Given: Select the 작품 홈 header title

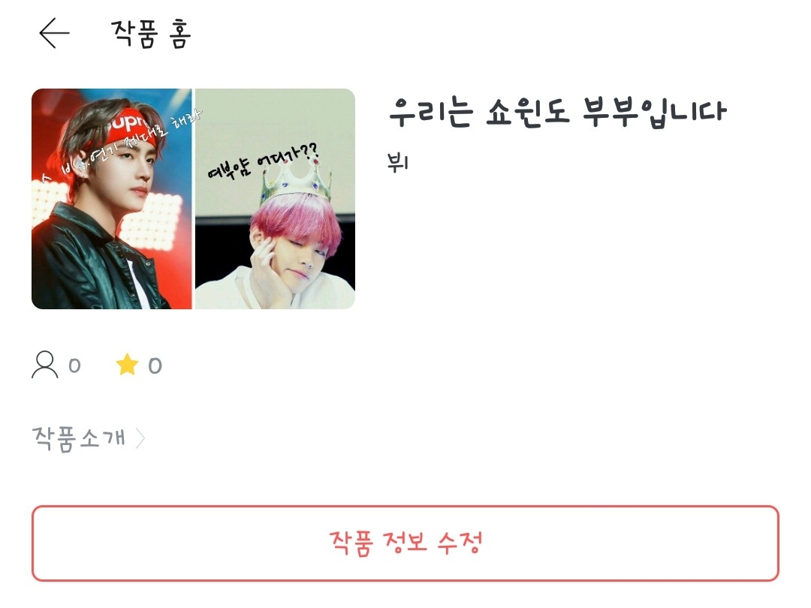Looking at the screenshot, I should [x=151, y=33].
